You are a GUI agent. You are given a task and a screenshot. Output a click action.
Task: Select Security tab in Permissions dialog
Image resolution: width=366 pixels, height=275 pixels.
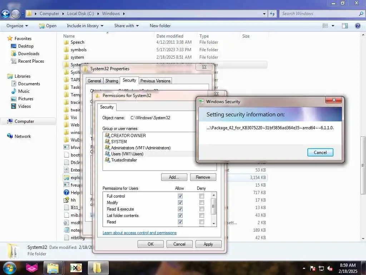coord(107,107)
